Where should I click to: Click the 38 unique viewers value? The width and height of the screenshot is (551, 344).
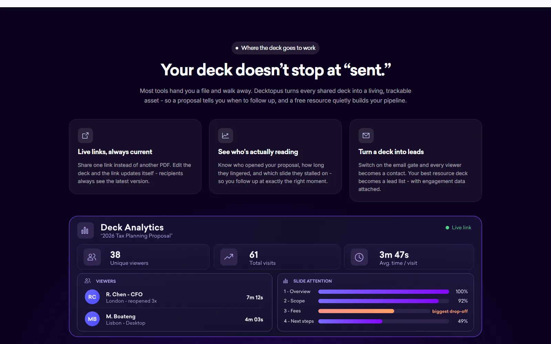point(115,255)
